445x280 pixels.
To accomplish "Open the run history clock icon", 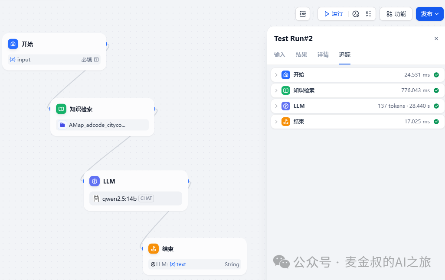I will pyautogui.click(x=356, y=14).
